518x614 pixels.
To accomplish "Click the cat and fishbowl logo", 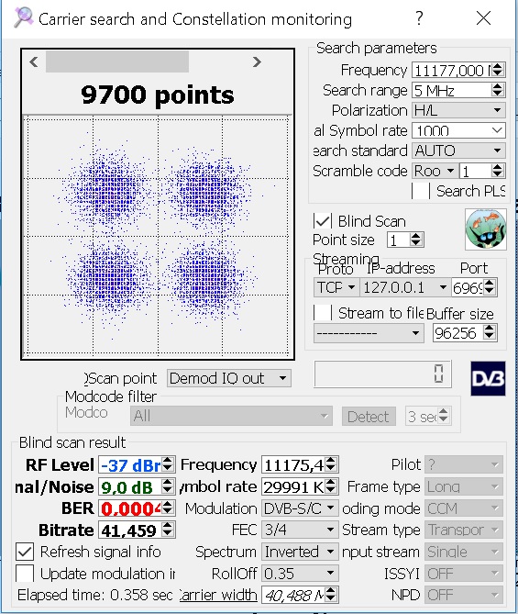I will (486, 229).
